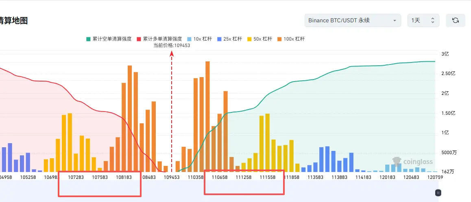Toggle the 100x 杠杆 legend series
This screenshot has width=471, height=202.
(x=291, y=39)
